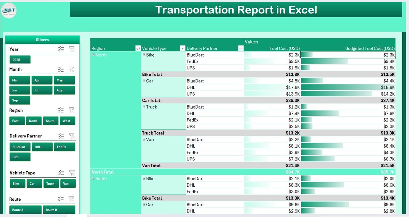Toggle multi-select icon for Vehicle Type slicer
This screenshot has width=409, height=217.
[61, 173]
